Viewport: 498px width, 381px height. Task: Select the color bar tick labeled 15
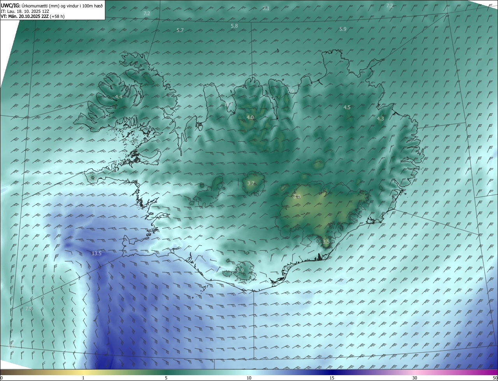pyautogui.click(x=332, y=378)
